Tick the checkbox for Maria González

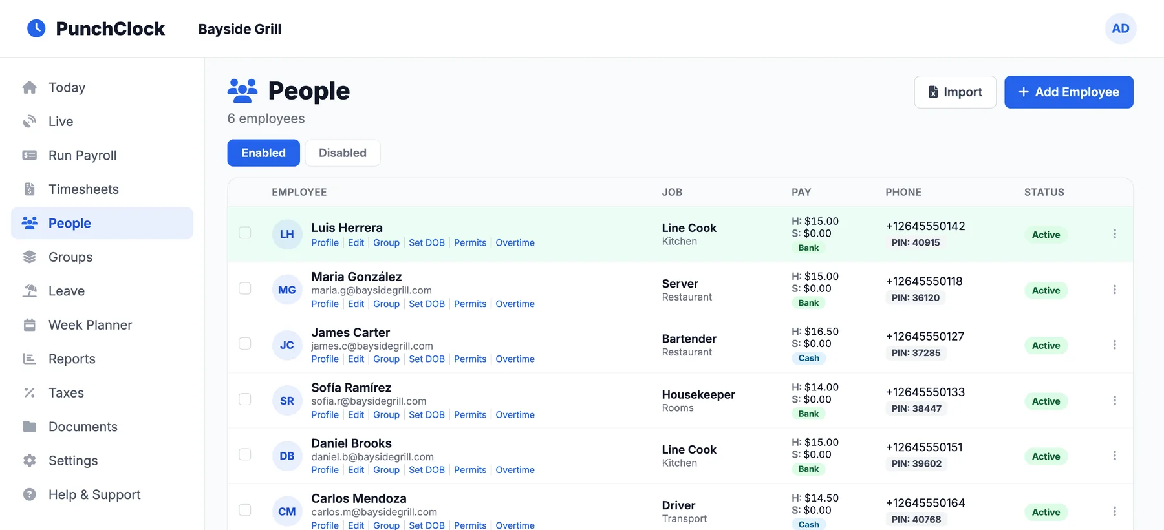pos(245,288)
